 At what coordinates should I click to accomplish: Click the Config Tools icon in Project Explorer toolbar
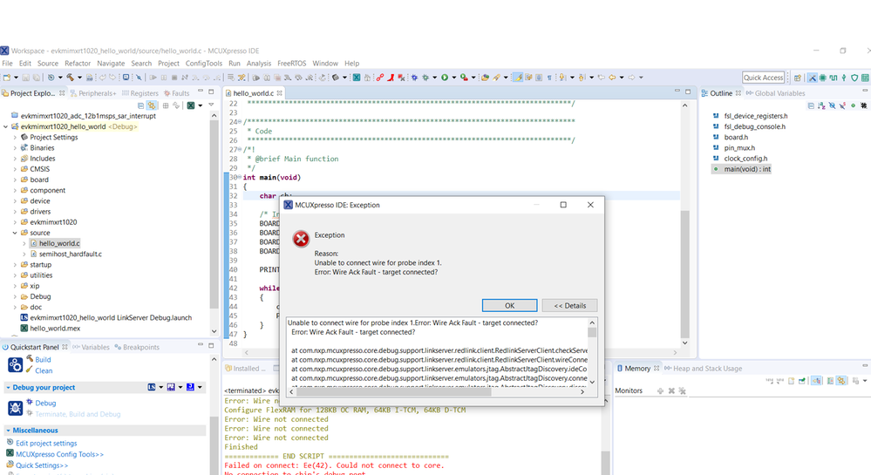[191, 105]
